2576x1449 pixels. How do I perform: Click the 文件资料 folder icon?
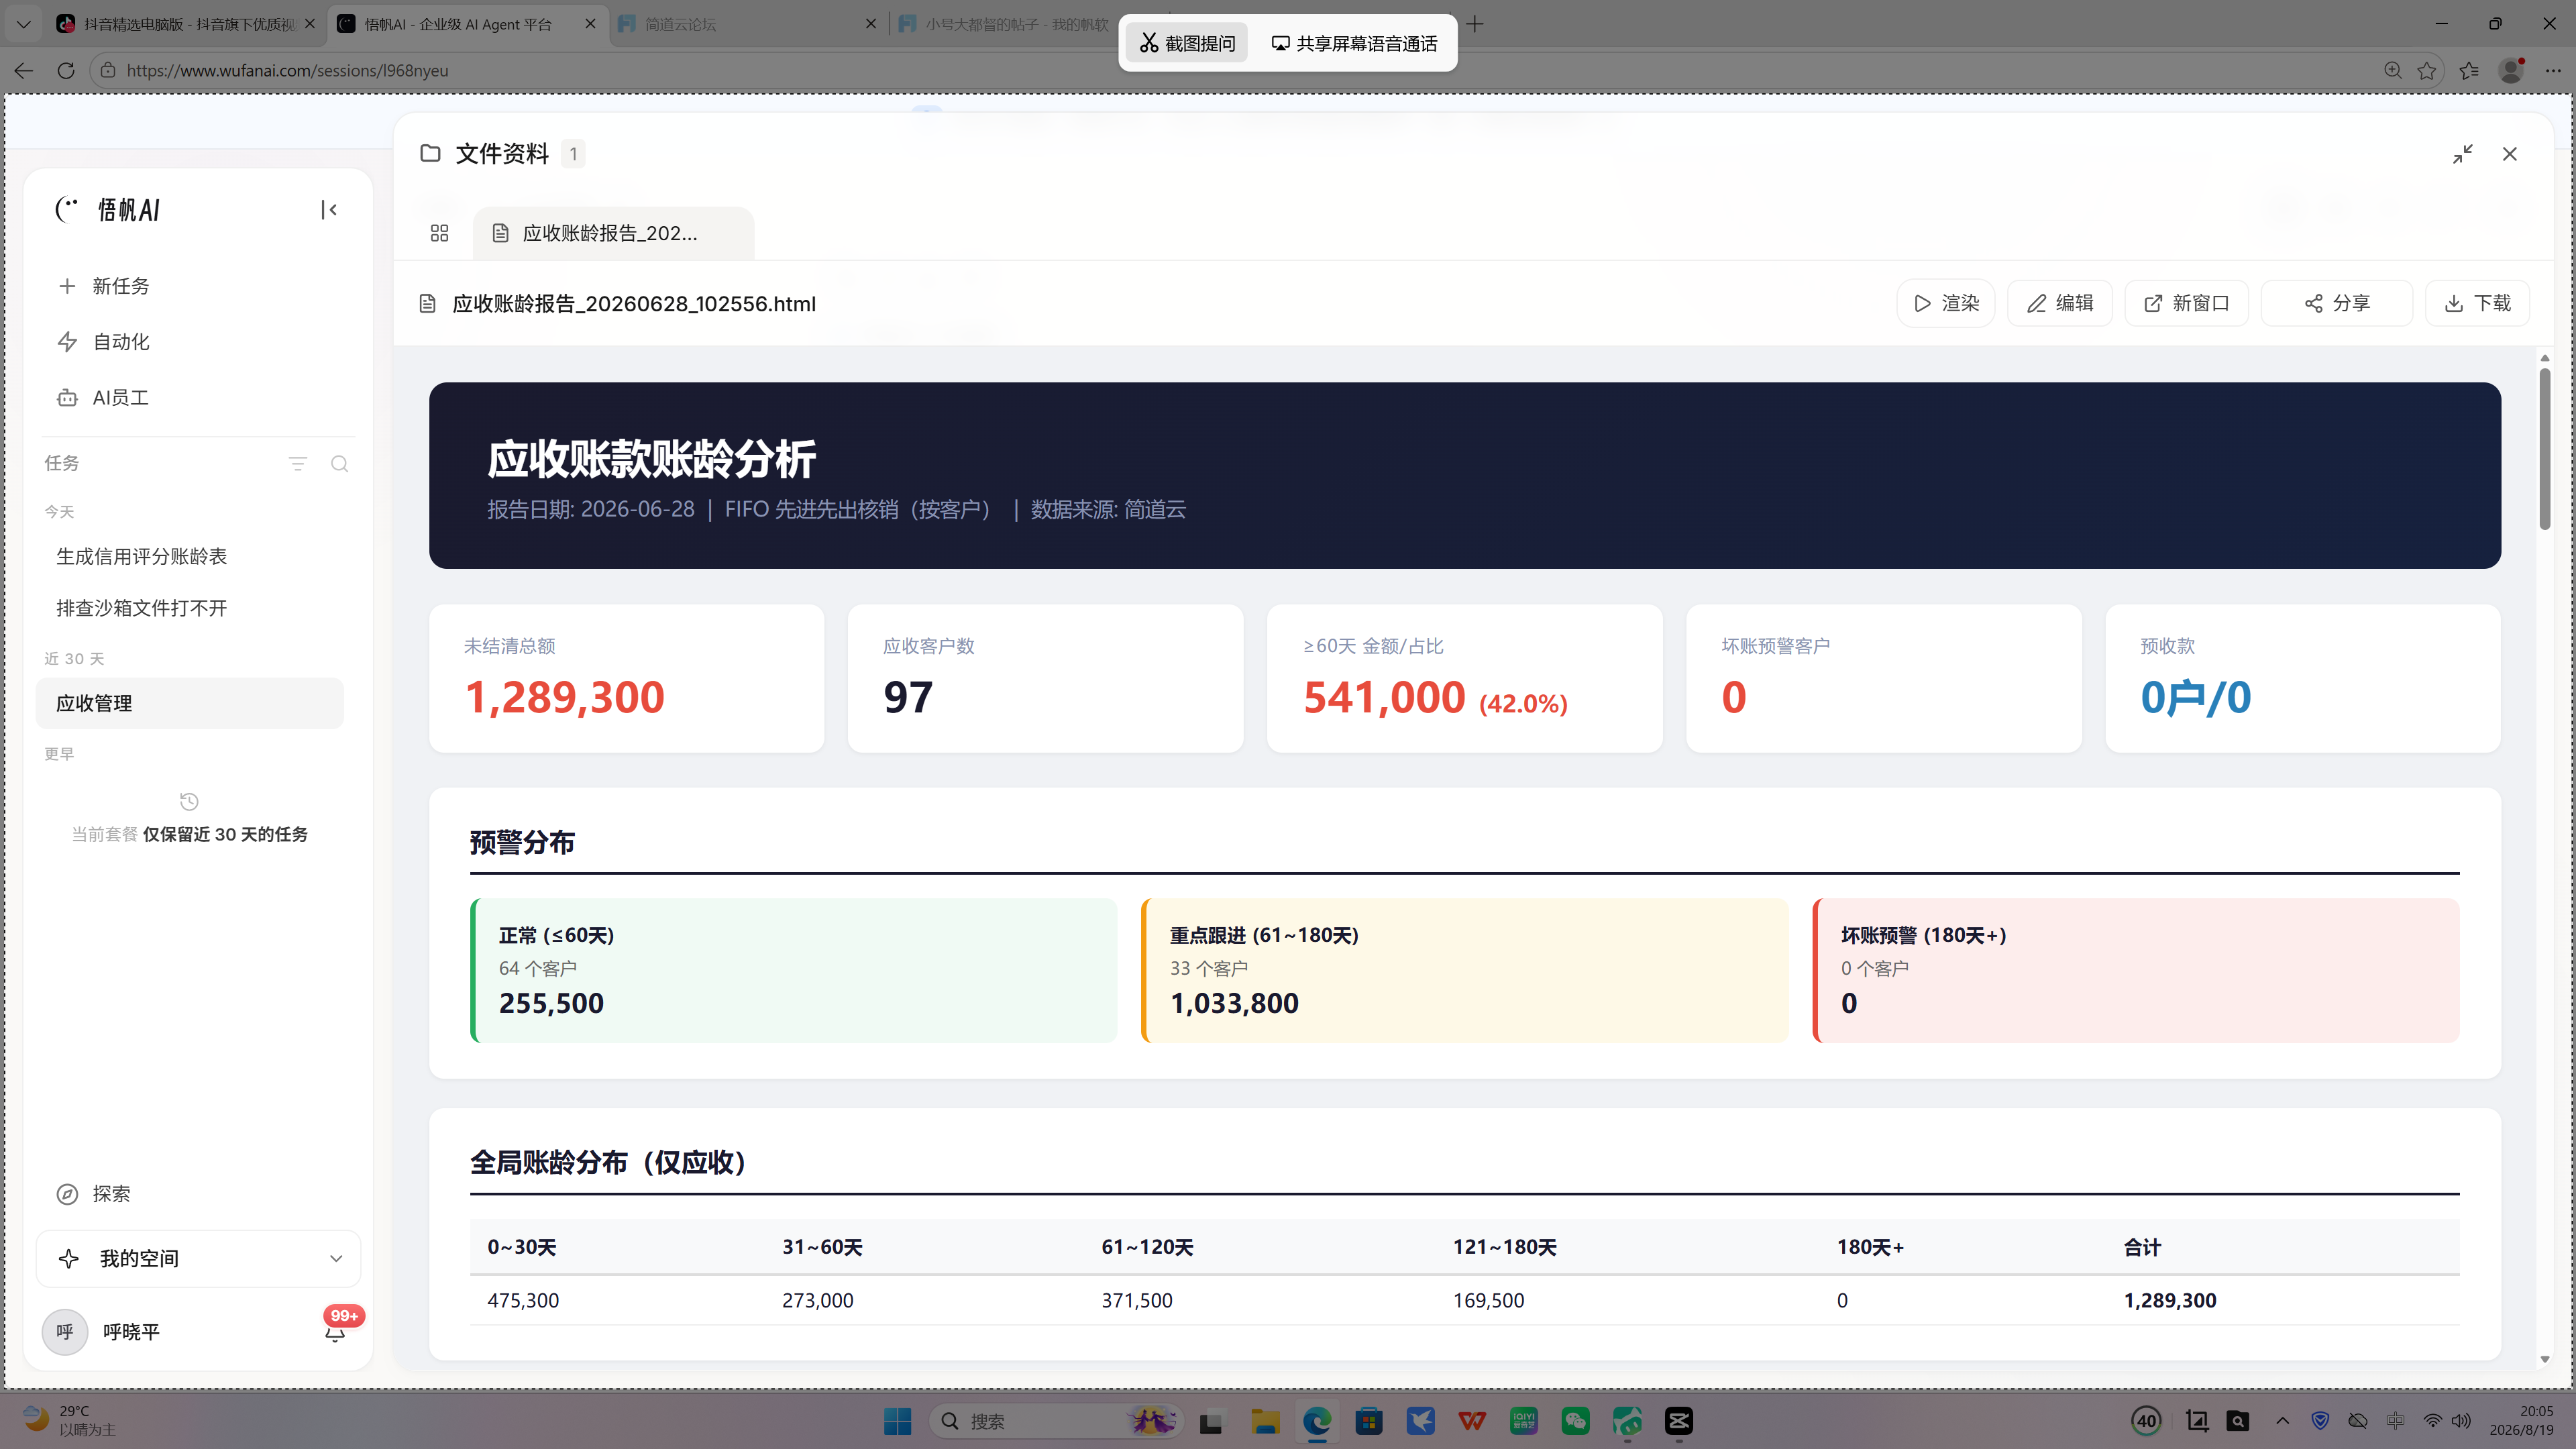point(430,153)
